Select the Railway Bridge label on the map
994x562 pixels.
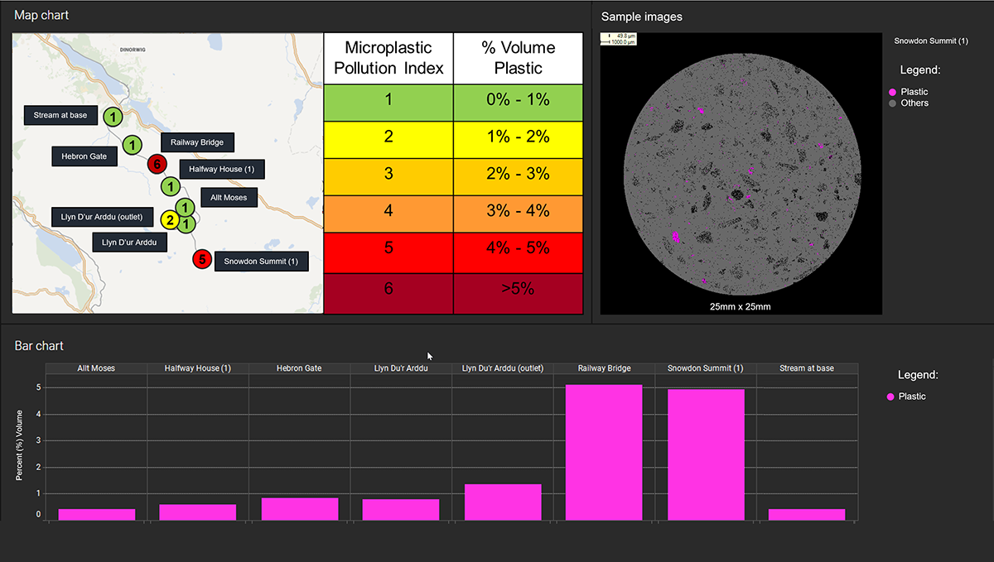(x=197, y=142)
